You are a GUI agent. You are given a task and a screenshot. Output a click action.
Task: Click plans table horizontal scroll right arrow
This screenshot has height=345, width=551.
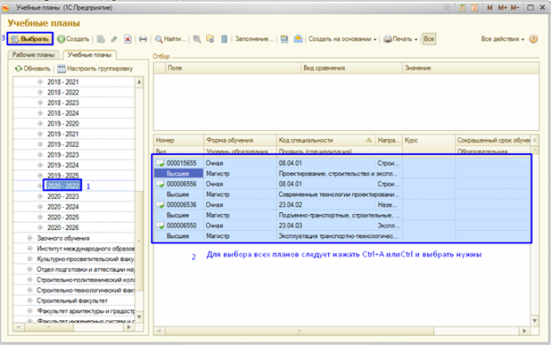[524, 331]
